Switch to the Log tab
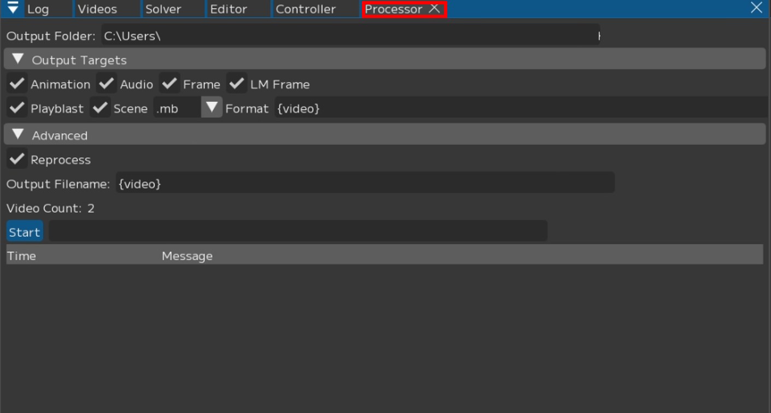 (38, 9)
